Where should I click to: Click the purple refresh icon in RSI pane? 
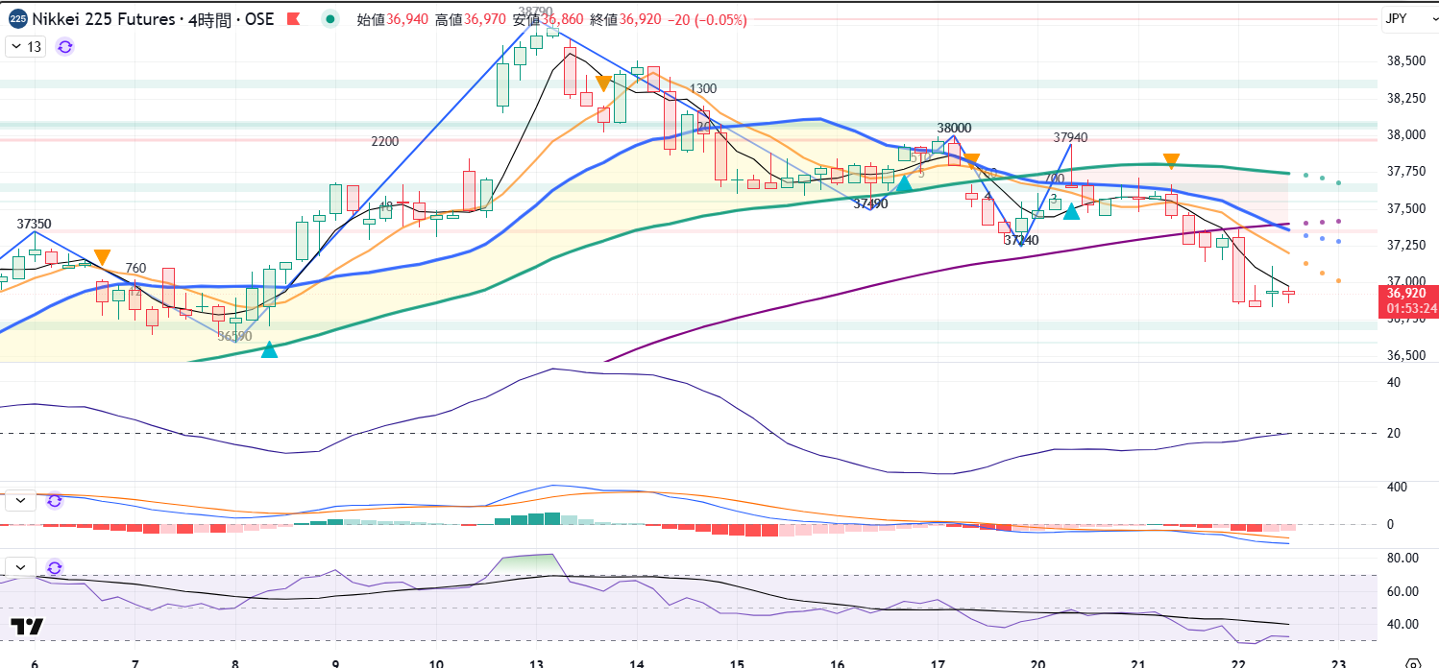click(55, 567)
